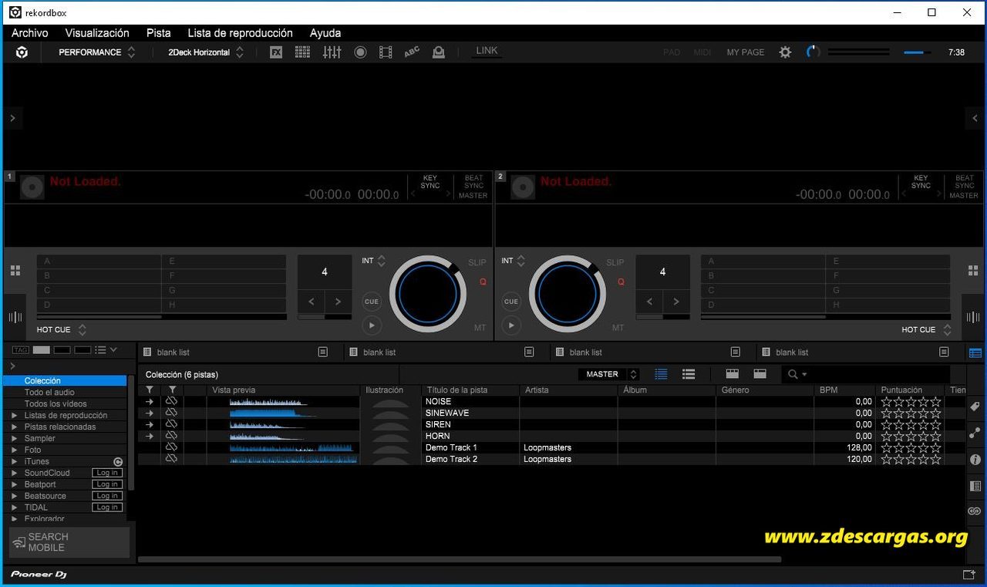
Task: Open the sub browser panel on right sidebar
Action: coord(975,487)
